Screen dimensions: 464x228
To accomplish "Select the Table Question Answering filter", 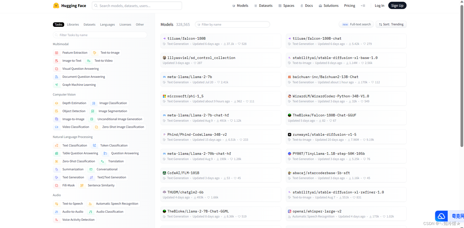I will [x=77, y=153].
